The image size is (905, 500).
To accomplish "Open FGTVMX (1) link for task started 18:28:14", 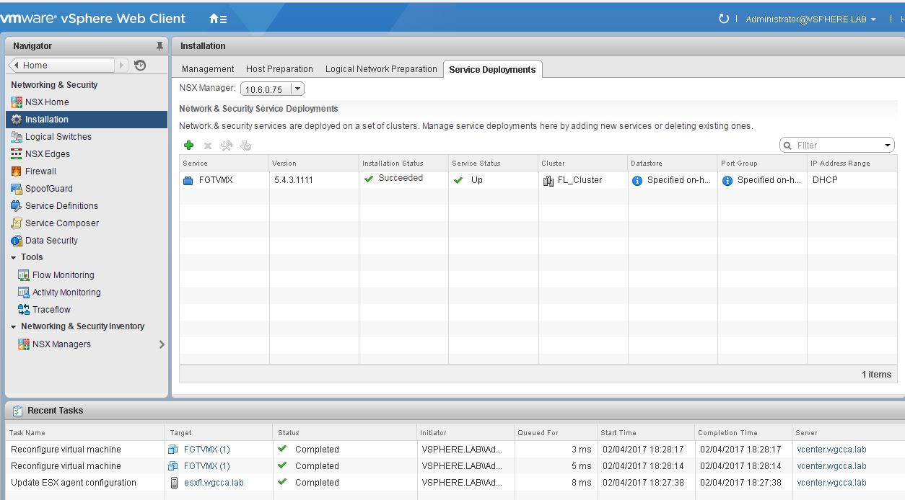I will tap(207, 466).
